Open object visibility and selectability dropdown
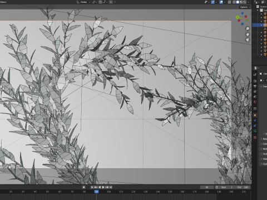Image resolution: width=267 pixels, height=200 pixels. click(206, 2)
